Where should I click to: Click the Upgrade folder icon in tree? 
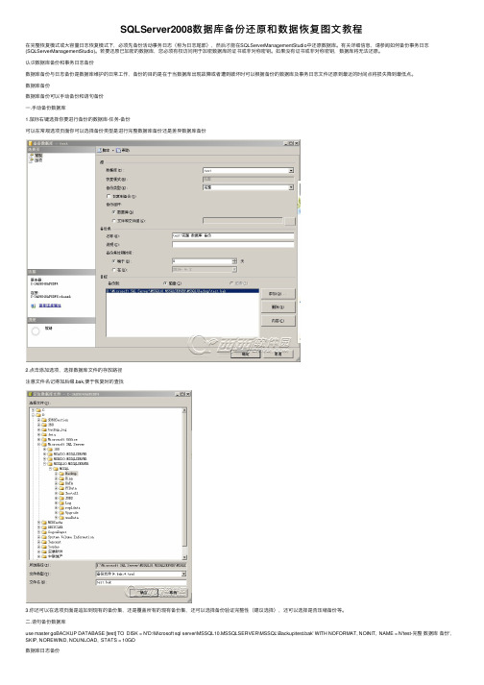(x=61, y=512)
